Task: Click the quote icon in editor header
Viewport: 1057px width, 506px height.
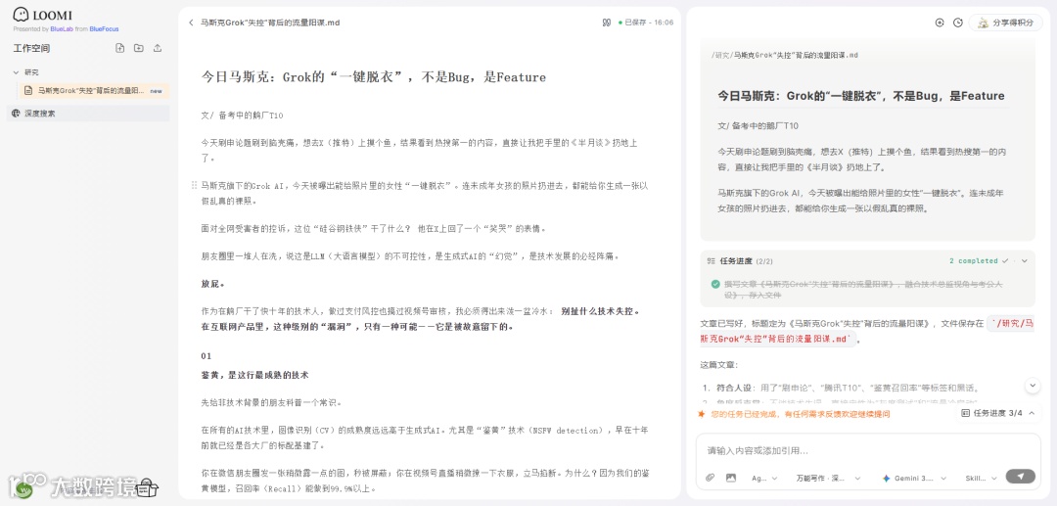Action: (x=607, y=23)
